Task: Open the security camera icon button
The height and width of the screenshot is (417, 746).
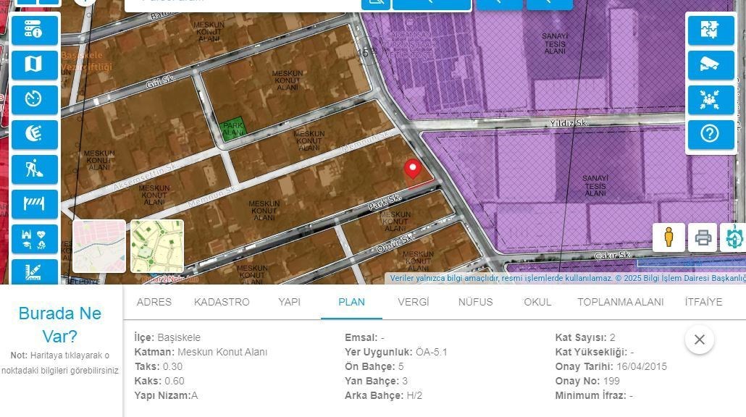Action: pyautogui.click(x=711, y=65)
